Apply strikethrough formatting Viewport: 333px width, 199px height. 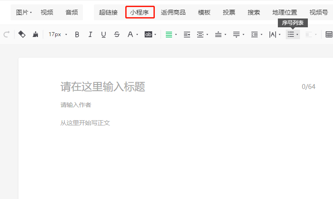(x=117, y=34)
